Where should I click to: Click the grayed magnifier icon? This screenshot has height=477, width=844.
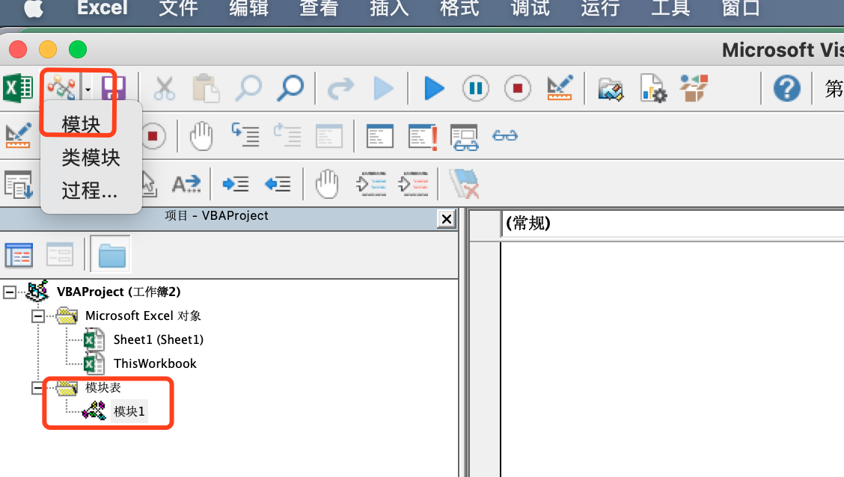[248, 87]
